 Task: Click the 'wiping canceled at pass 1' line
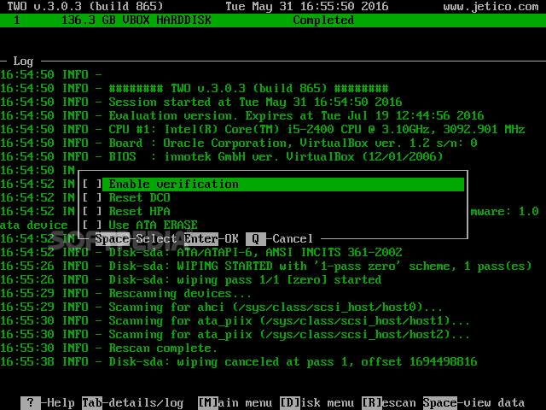coord(239,361)
